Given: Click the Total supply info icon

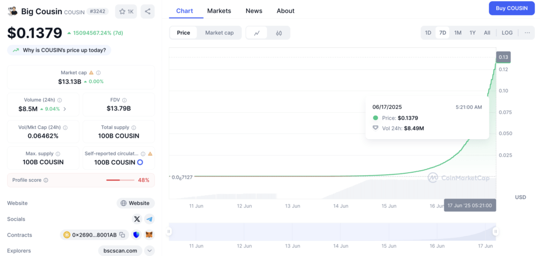Looking at the screenshot, I should (x=133, y=127).
